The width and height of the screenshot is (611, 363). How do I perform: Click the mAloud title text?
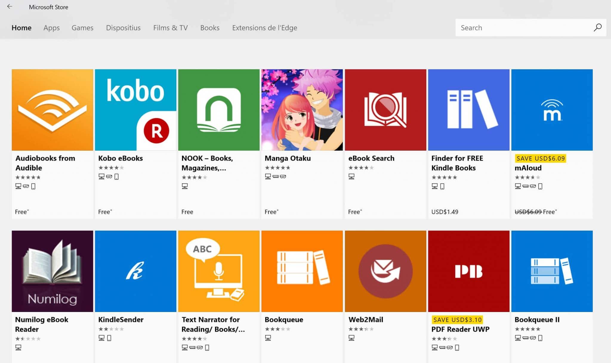(x=528, y=168)
